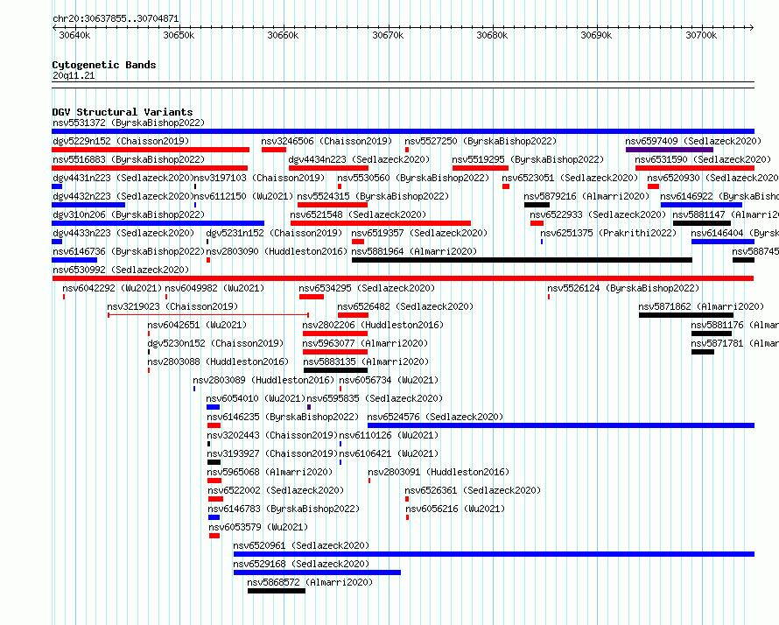Open nsv6146235 (ByrskaBishop2022) variant
The width and height of the screenshot is (779, 625).
pos(283,417)
